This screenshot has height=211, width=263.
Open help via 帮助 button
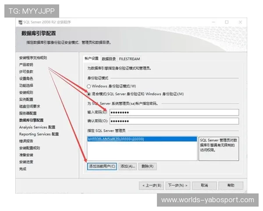point(231,186)
